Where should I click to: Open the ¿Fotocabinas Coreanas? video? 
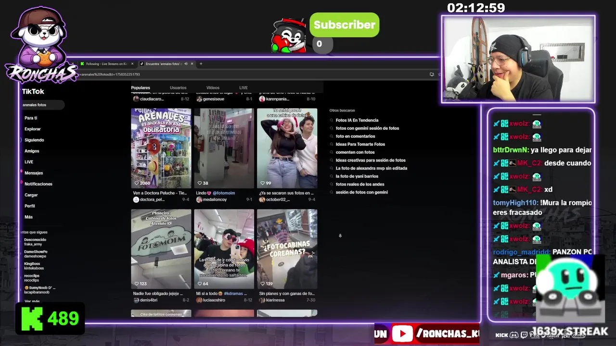[287, 249]
